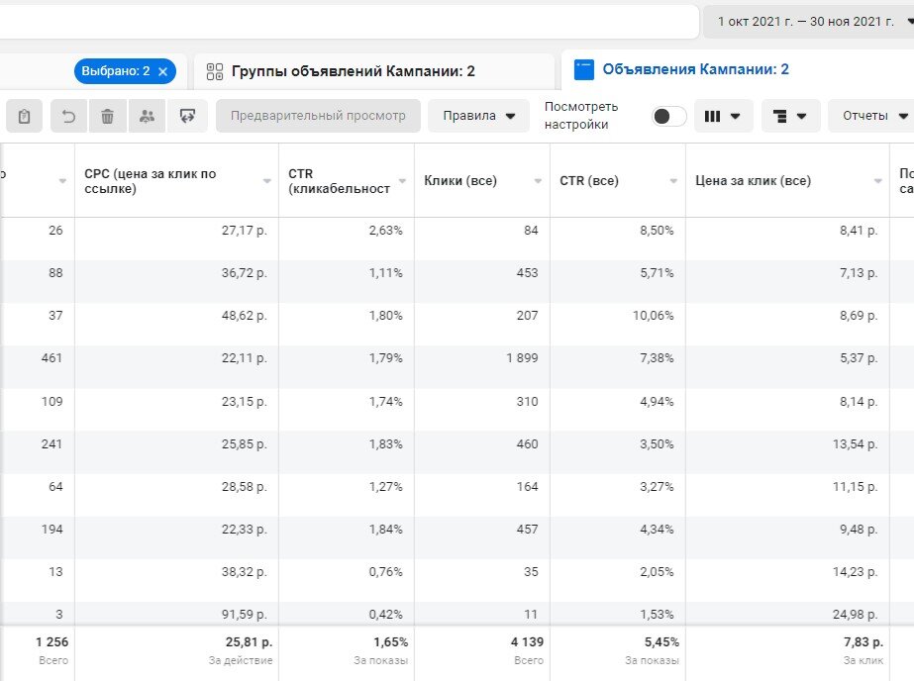The height and width of the screenshot is (681, 914).
Task: Open CTR (кликабельност column arrow
Action: tap(402, 181)
